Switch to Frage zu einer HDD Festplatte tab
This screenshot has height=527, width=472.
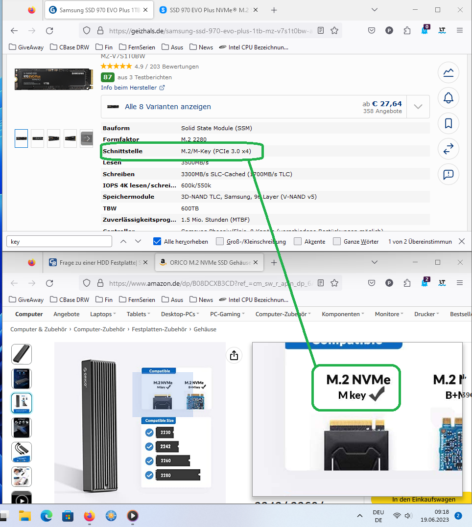[x=99, y=262]
